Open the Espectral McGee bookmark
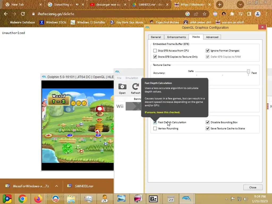This screenshot has height=204, width=272. [x=164, y=22]
